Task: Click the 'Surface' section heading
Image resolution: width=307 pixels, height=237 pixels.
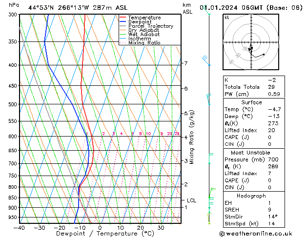Action: 251,102
